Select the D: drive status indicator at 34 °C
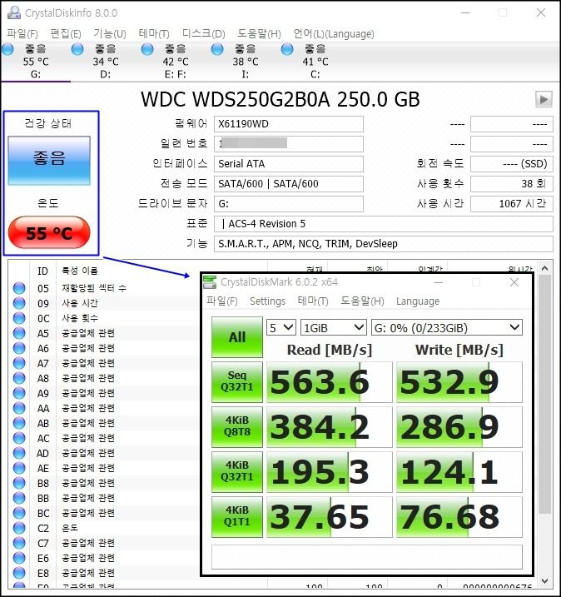Screen dimensions: 561x597 point(106,62)
